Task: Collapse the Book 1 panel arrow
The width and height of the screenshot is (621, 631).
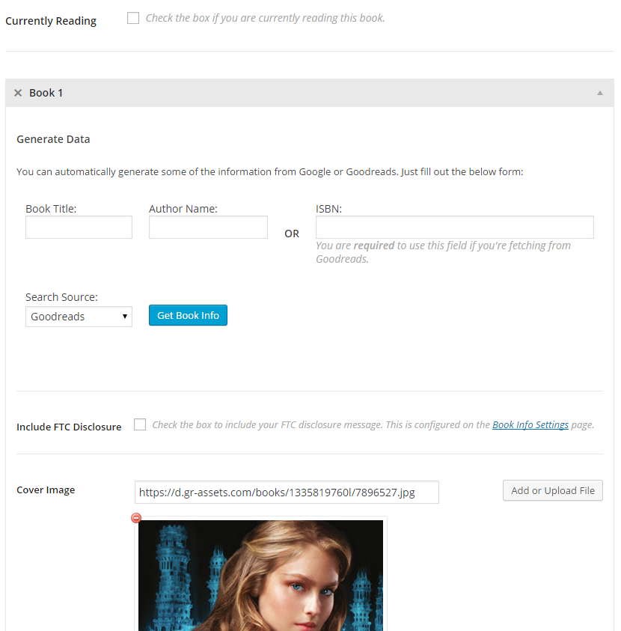Action: click(x=600, y=93)
